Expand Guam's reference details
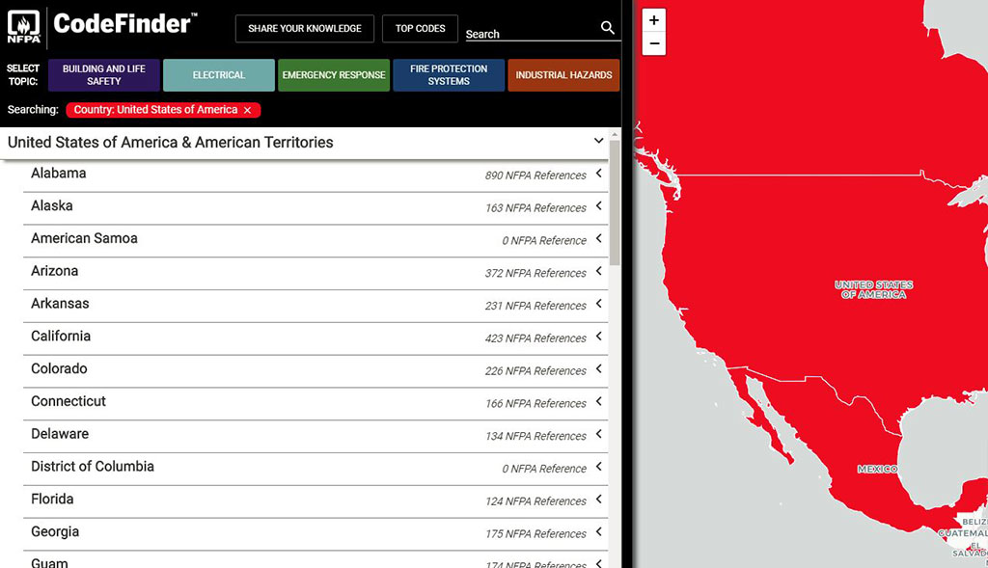988x568 pixels. tap(597, 562)
